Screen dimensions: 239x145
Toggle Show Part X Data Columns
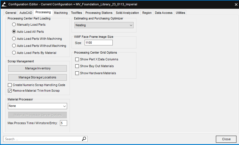[x=77, y=59]
